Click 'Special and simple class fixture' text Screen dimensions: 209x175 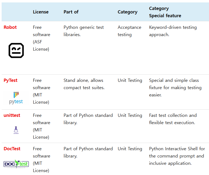tap(175, 87)
